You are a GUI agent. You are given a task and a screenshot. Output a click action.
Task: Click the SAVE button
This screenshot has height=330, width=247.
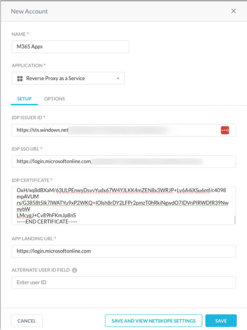[221, 320]
